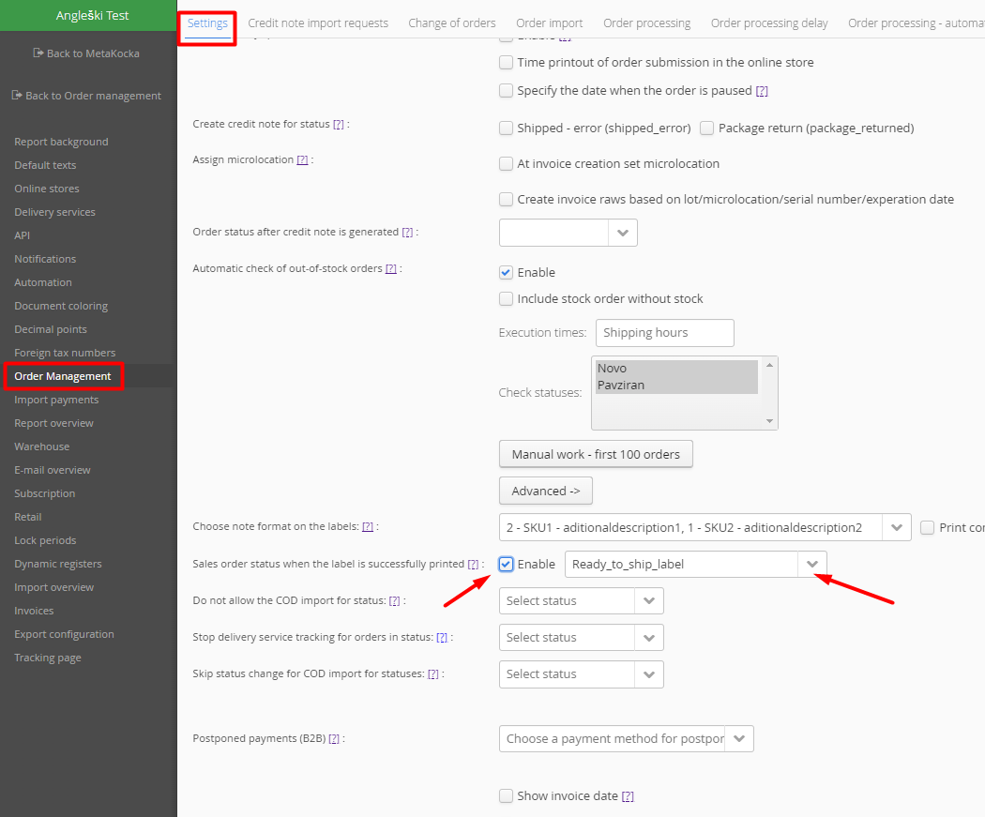Open Invoices in sidebar
985x817 pixels.
pos(34,611)
